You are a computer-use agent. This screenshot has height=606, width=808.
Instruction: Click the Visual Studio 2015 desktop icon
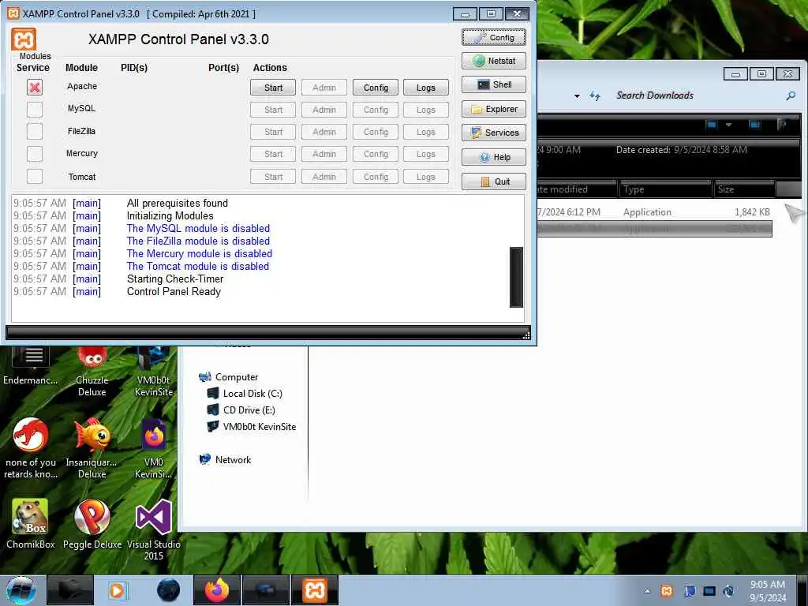click(154, 529)
